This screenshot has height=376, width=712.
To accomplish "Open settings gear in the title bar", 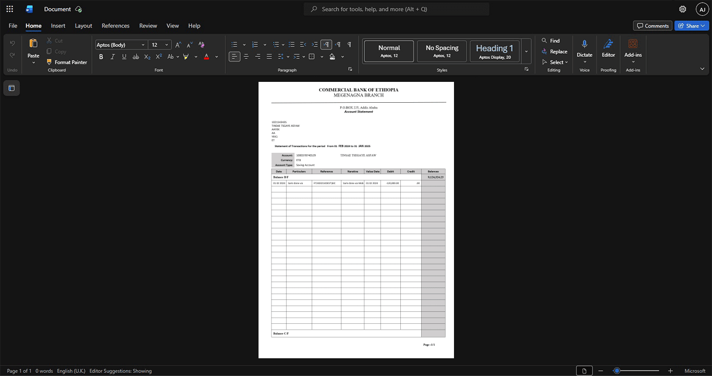I will [682, 9].
